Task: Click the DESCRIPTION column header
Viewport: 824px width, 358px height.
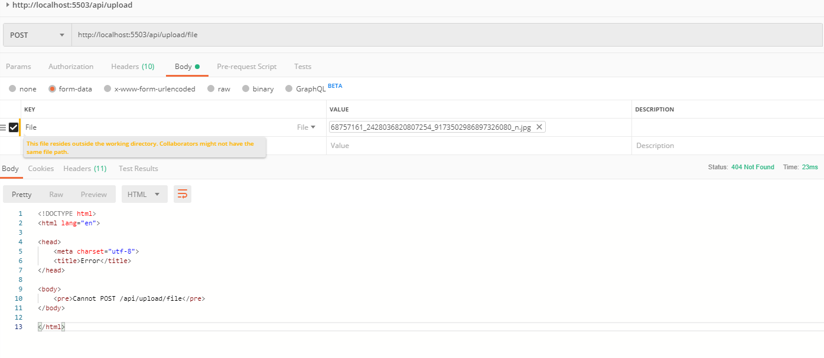Action: pos(654,110)
